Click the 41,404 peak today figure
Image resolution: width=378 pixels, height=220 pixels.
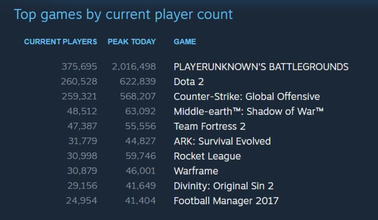tap(141, 200)
